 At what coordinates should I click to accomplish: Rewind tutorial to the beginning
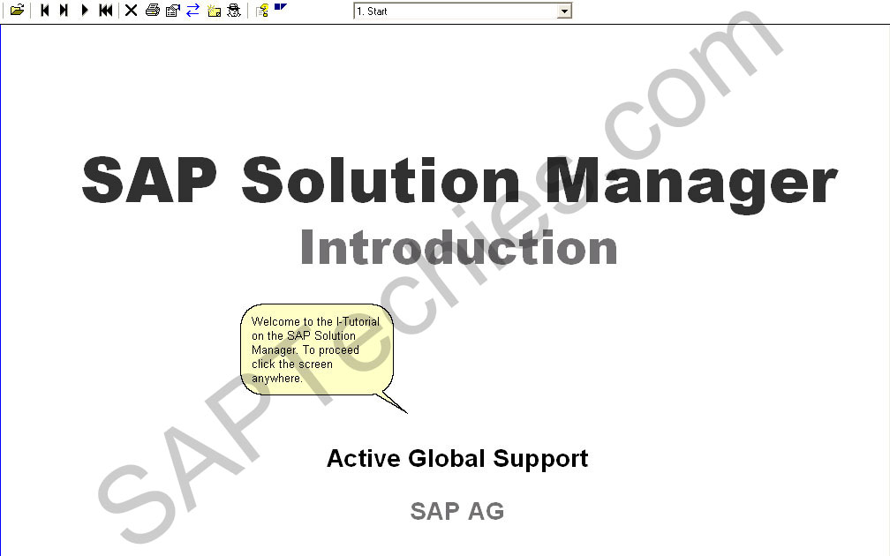pyautogui.click(x=106, y=11)
